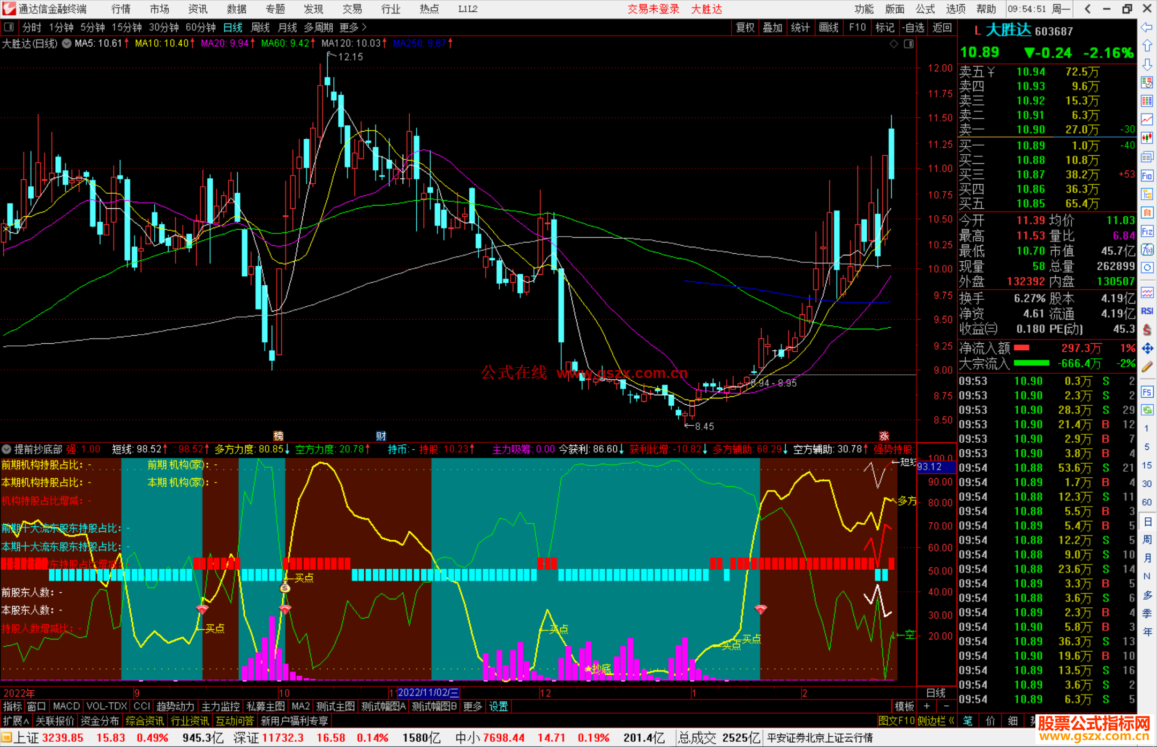Open the RSI indicator icon
The height and width of the screenshot is (747, 1157).
click(x=1147, y=311)
